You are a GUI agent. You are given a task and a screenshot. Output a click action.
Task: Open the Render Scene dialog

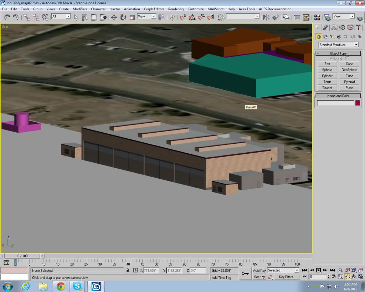pos(327,17)
